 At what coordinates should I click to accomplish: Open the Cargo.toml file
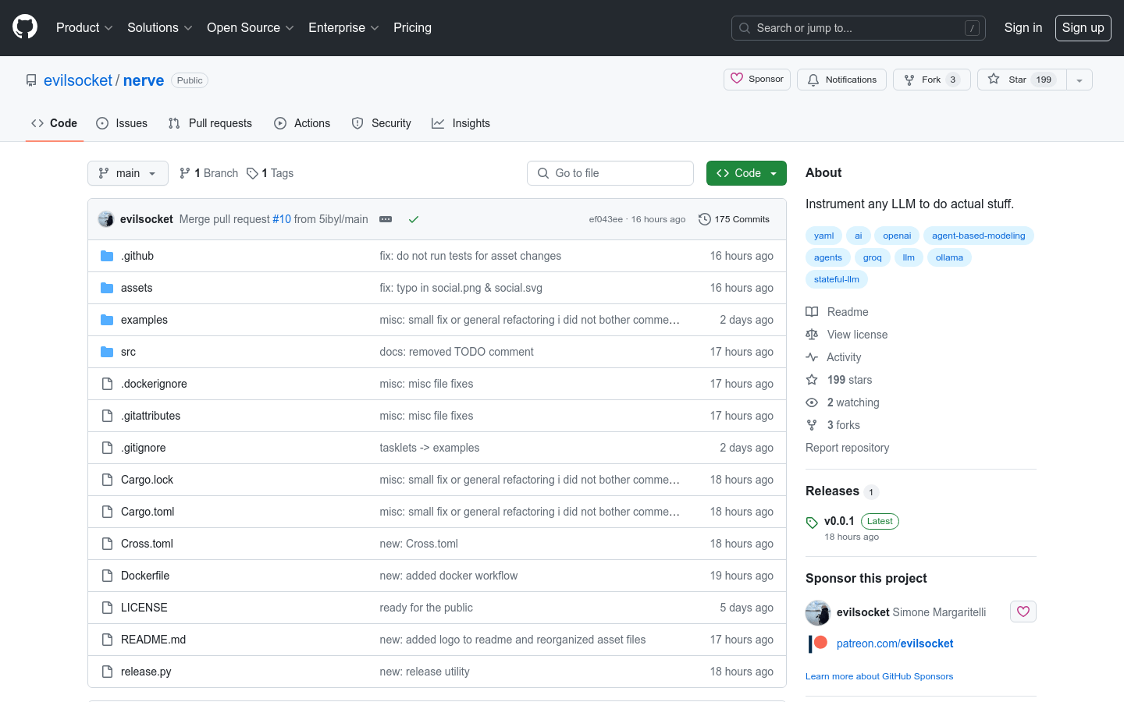[x=148, y=512]
